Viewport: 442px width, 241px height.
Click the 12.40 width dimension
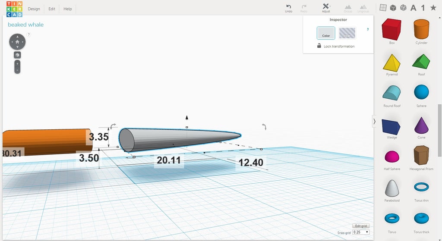point(251,163)
